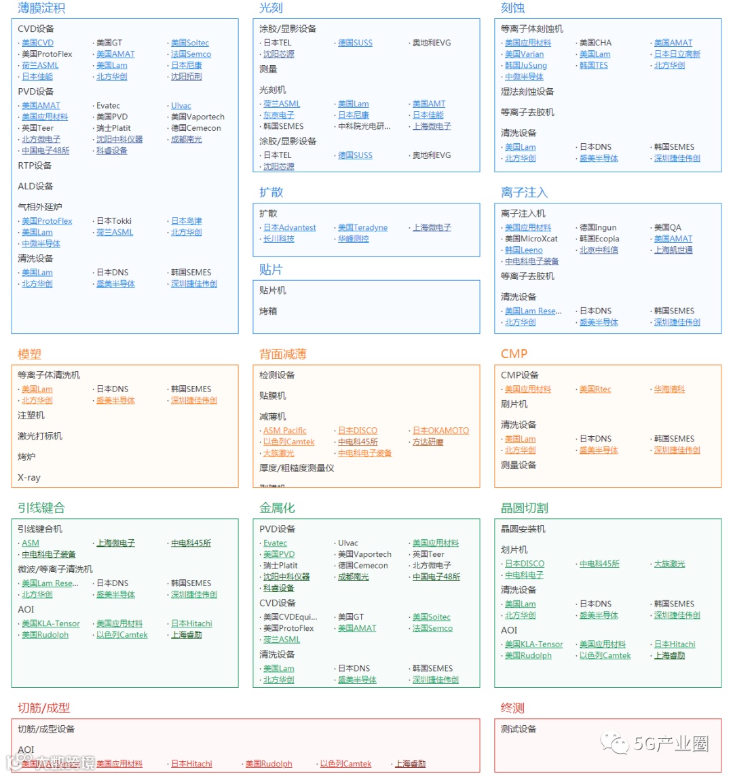Select 美国MicroXcat text in 离子注入机
Viewport: 733px width, 776px height.
(x=531, y=239)
